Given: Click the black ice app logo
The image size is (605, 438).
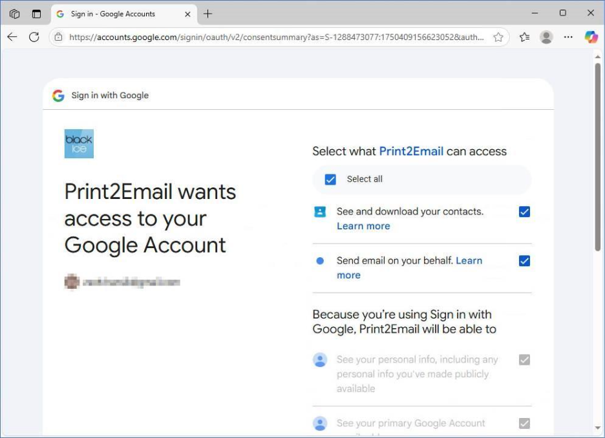Looking at the screenshot, I should [x=79, y=144].
